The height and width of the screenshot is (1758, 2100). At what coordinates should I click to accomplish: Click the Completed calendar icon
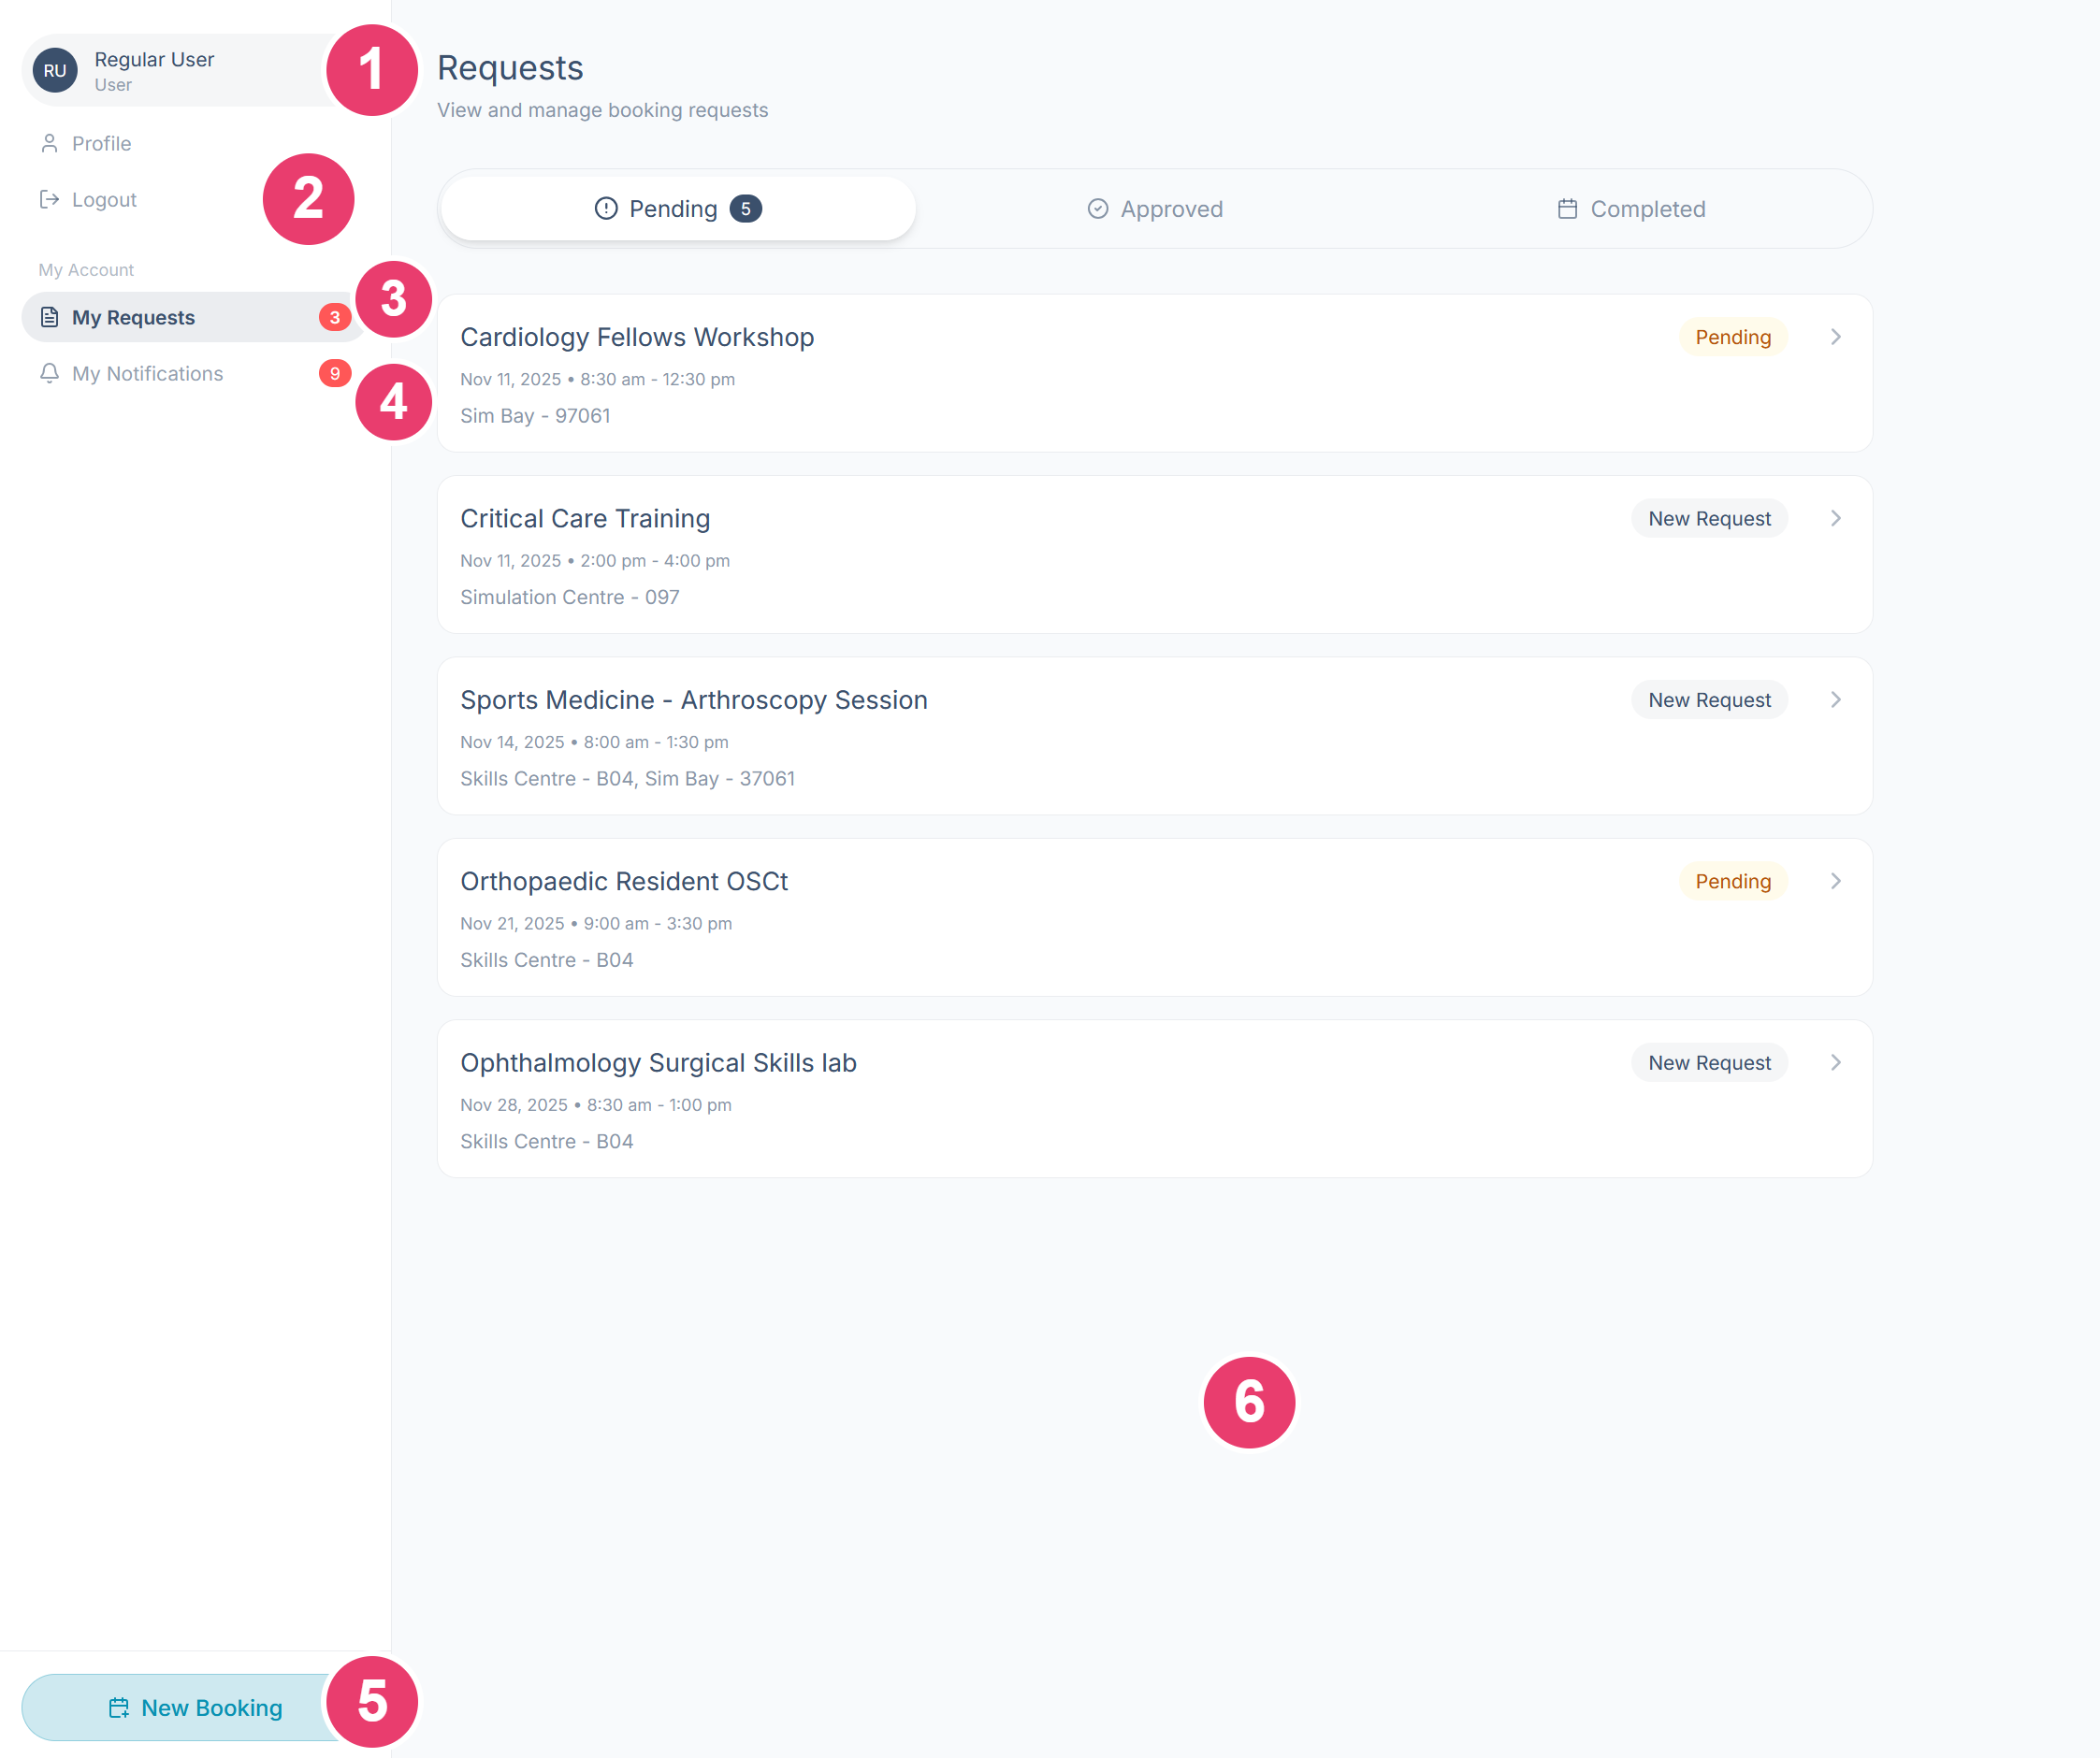click(1567, 208)
